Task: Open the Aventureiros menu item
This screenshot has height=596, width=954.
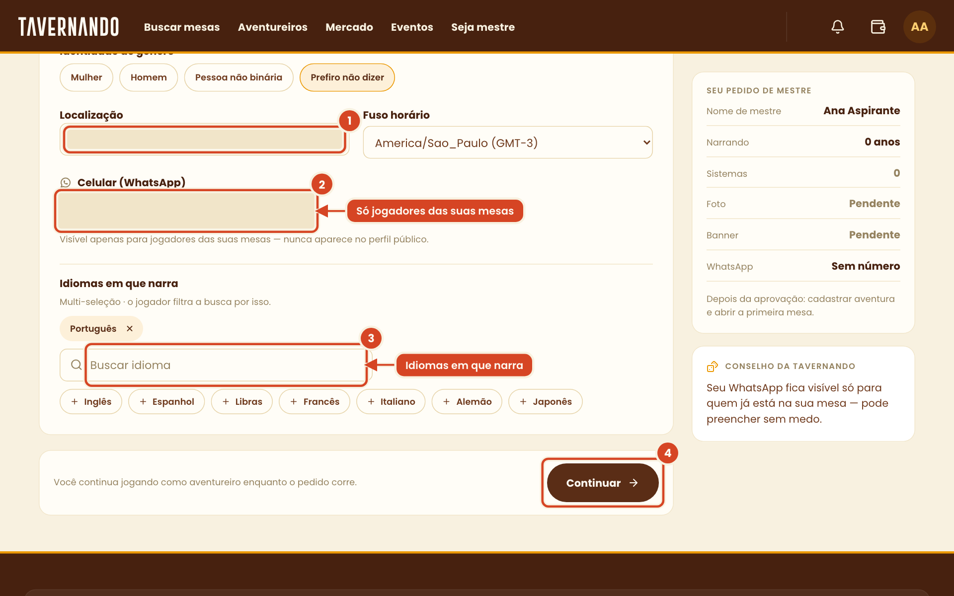Action: (273, 27)
